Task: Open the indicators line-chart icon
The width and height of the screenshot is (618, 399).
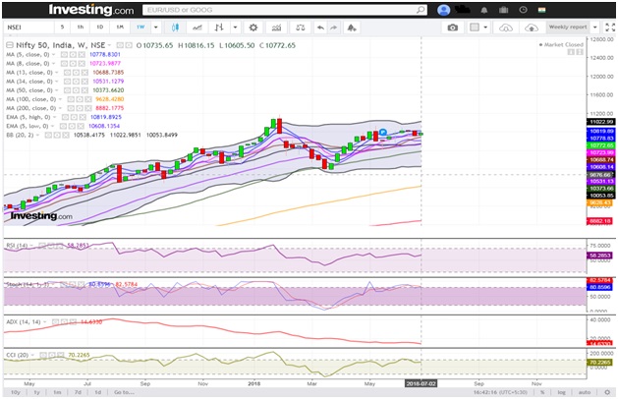Action: (197, 28)
